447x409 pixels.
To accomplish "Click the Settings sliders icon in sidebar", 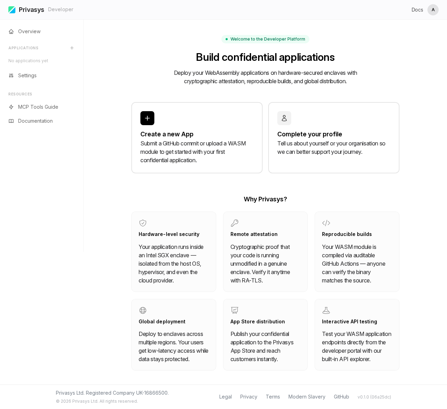I will [x=11, y=76].
